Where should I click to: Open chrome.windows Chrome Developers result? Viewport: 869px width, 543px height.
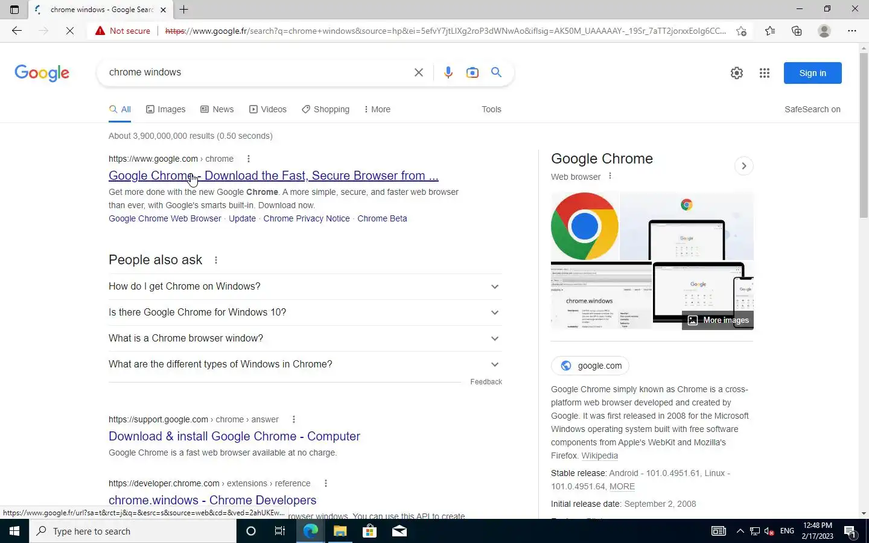tap(212, 500)
